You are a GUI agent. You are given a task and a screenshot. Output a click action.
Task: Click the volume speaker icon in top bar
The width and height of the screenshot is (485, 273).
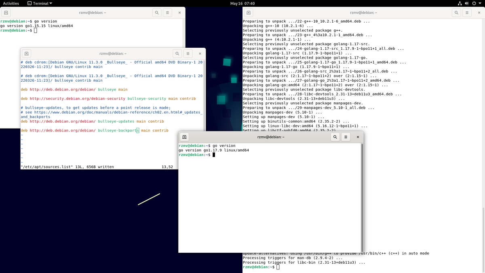pos(467,3)
